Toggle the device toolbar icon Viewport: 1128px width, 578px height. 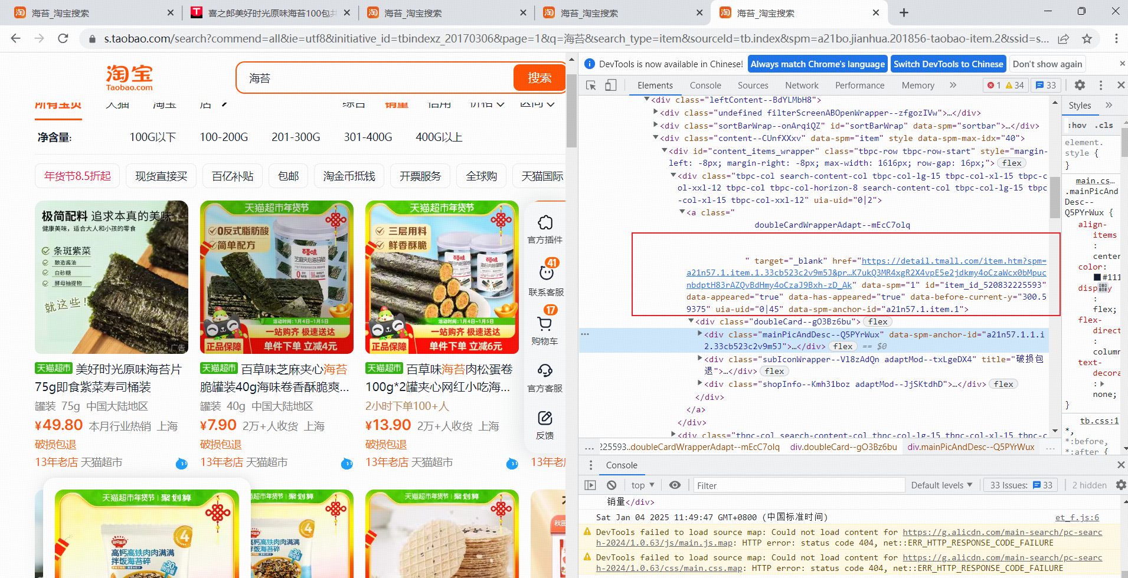(x=610, y=86)
